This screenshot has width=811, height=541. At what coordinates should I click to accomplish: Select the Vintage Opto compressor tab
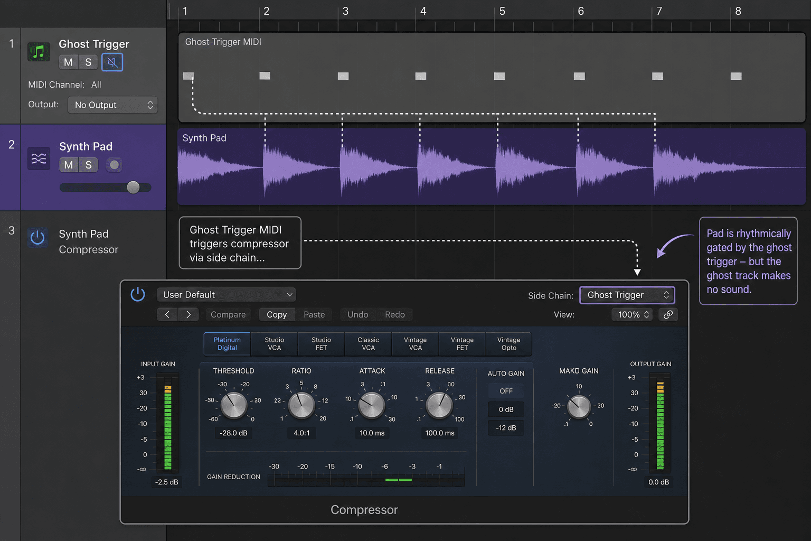[x=509, y=344]
